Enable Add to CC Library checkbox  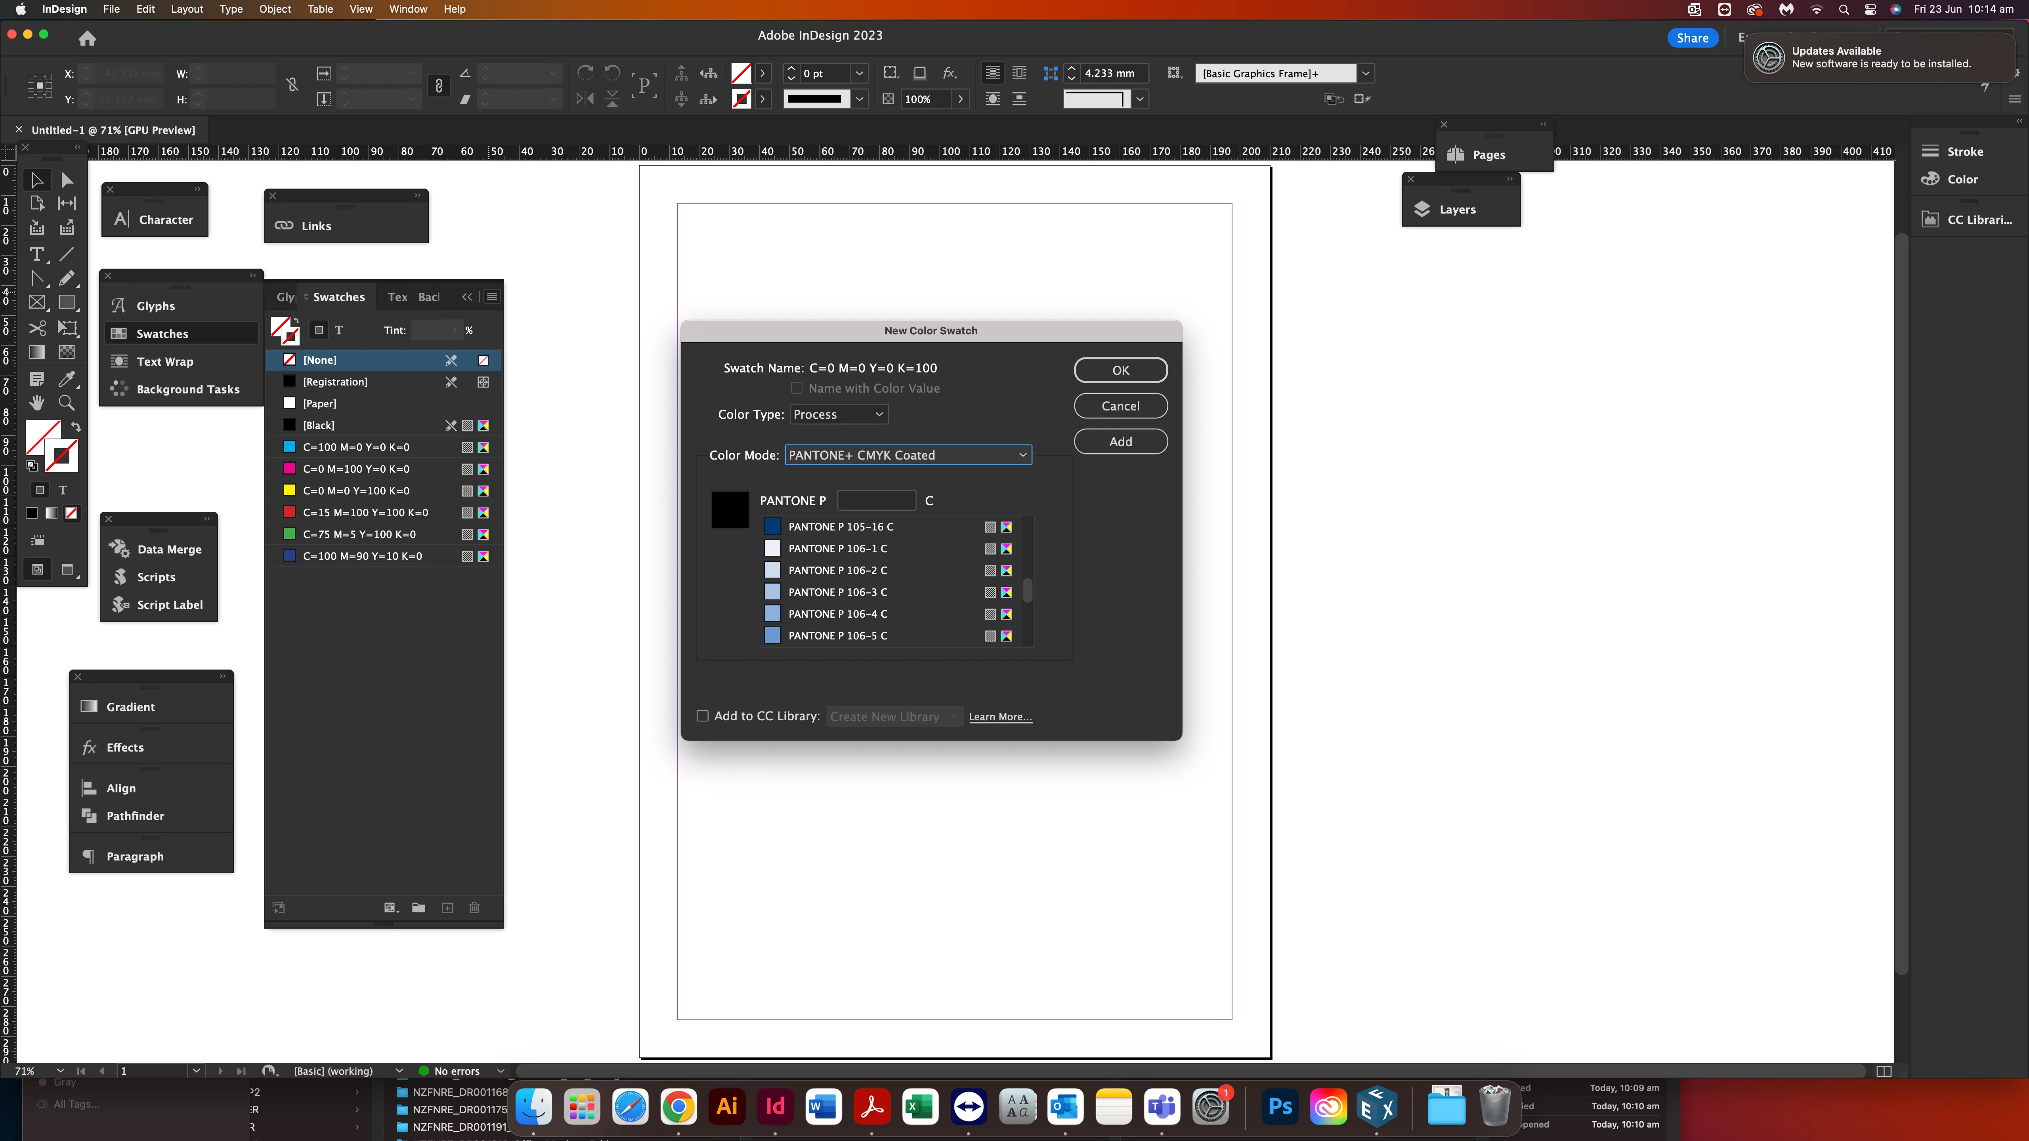703,716
